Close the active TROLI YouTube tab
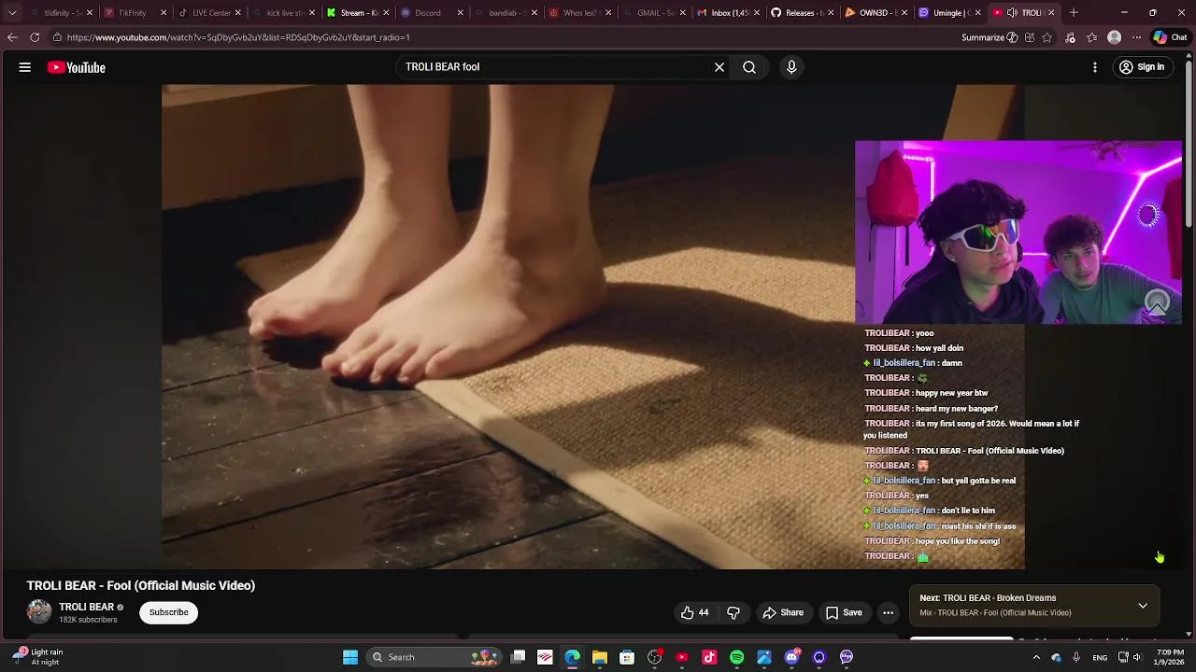Viewport: 1196px width, 672px height. tap(1051, 13)
